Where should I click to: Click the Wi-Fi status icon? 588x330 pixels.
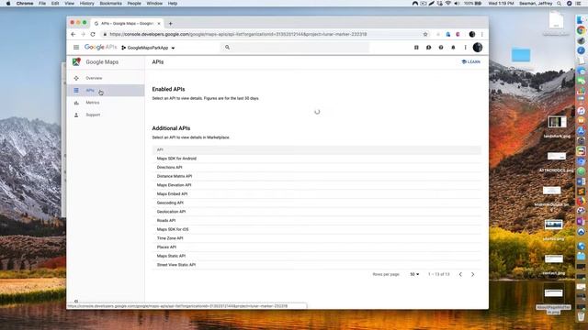(448, 4)
